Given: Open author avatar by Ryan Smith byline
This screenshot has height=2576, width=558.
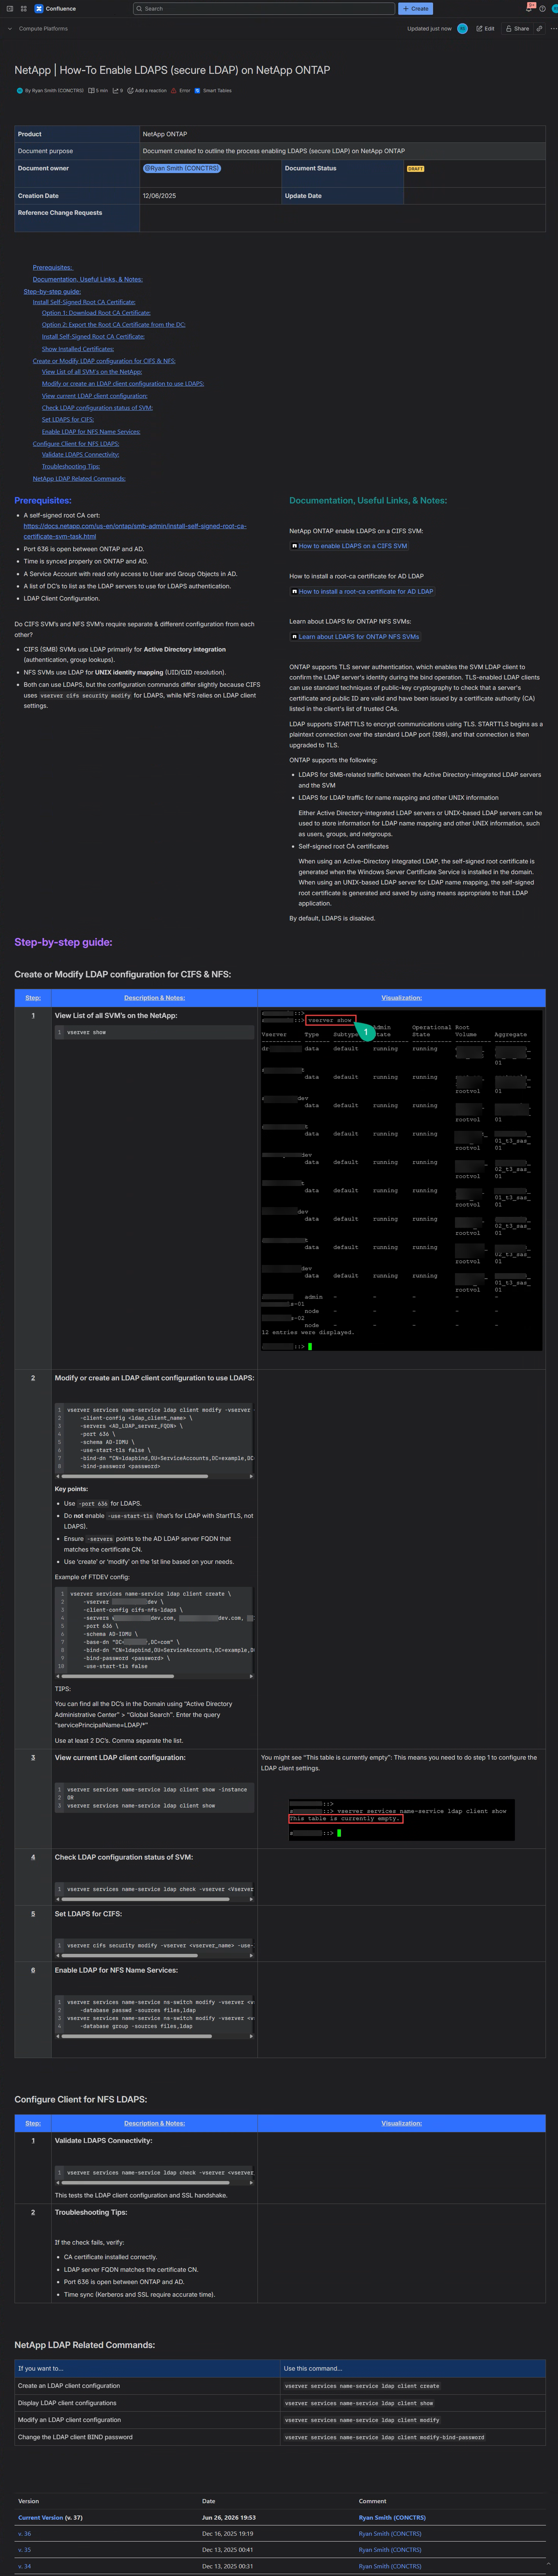Looking at the screenshot, I should pyautogui.click(x=20, y=91).
